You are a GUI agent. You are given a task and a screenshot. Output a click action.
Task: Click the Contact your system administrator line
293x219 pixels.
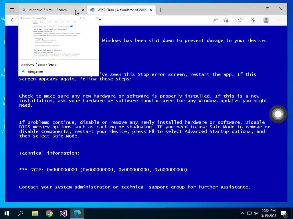(135, 187)
